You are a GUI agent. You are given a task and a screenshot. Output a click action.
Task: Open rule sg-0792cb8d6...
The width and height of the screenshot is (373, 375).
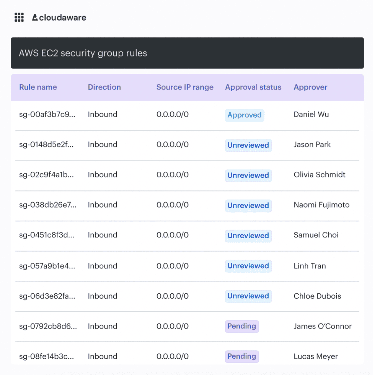click(x=48, y=326)
